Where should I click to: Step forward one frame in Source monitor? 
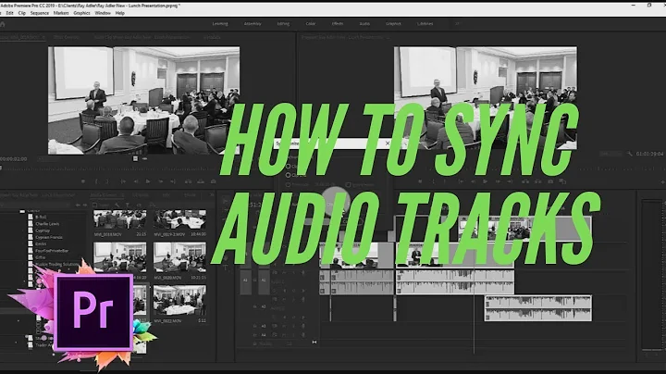pyautogui.click(x=161, y=181)
